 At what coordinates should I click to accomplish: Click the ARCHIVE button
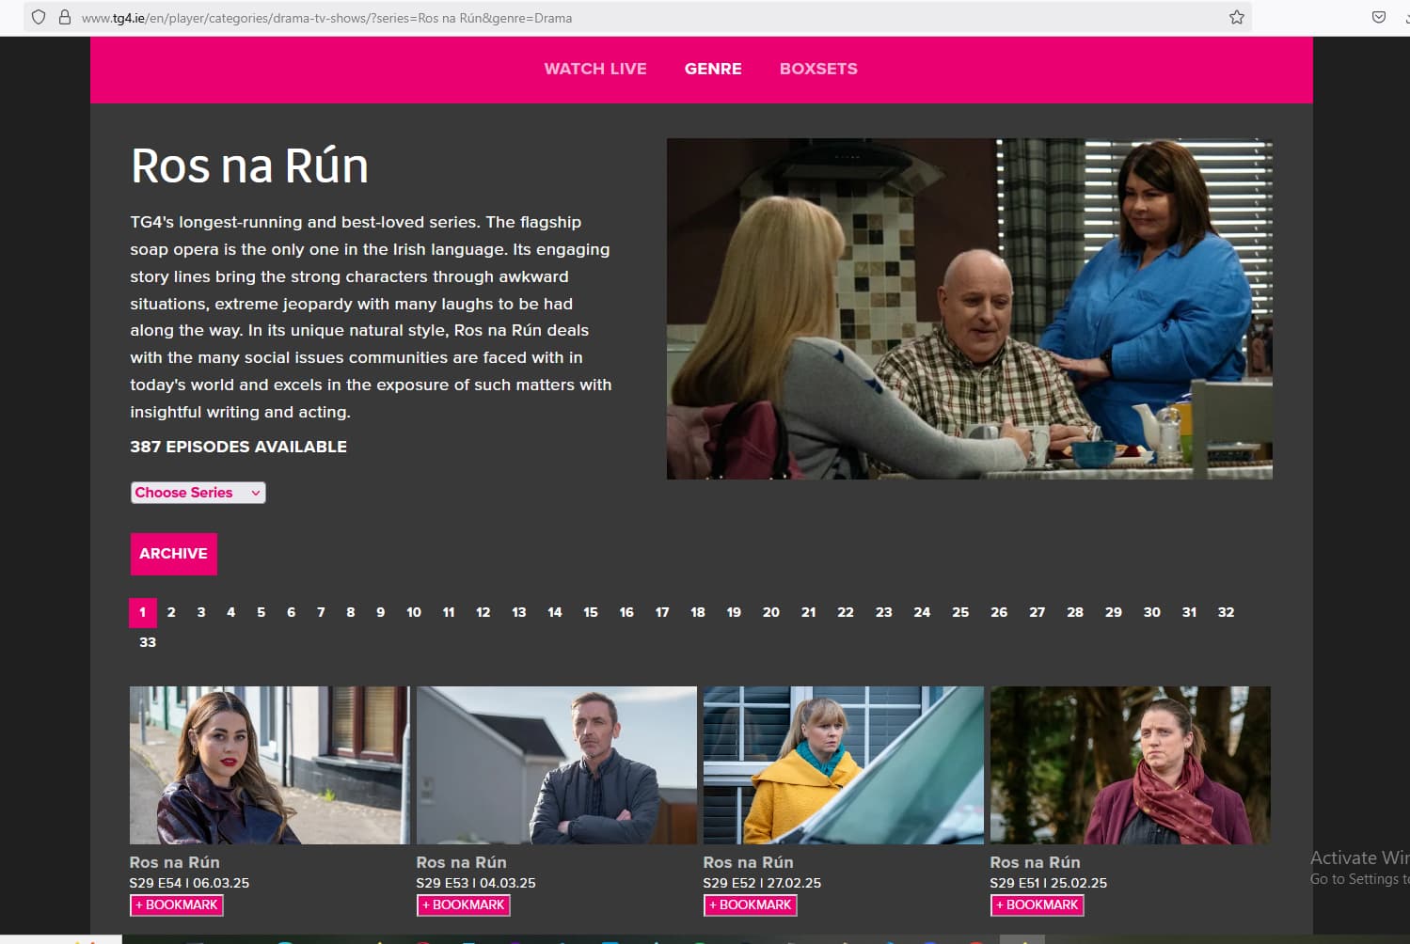(x=173, y=554)
